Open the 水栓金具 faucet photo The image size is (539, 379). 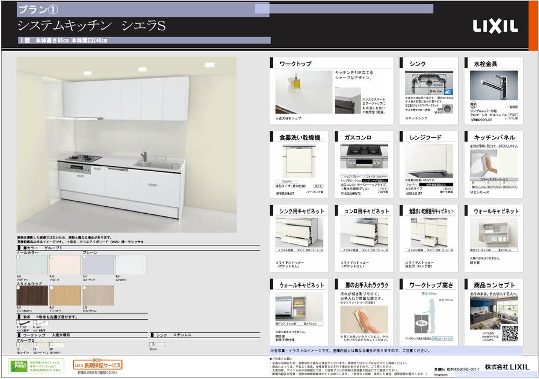point(494,86)
